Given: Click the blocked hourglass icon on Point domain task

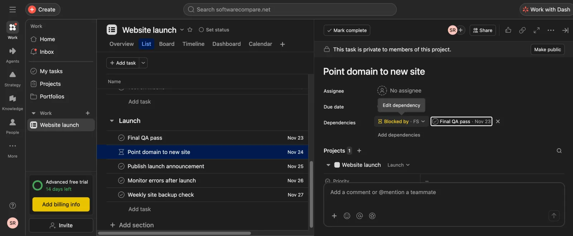Looking at the screenshot, I should 121,152.
